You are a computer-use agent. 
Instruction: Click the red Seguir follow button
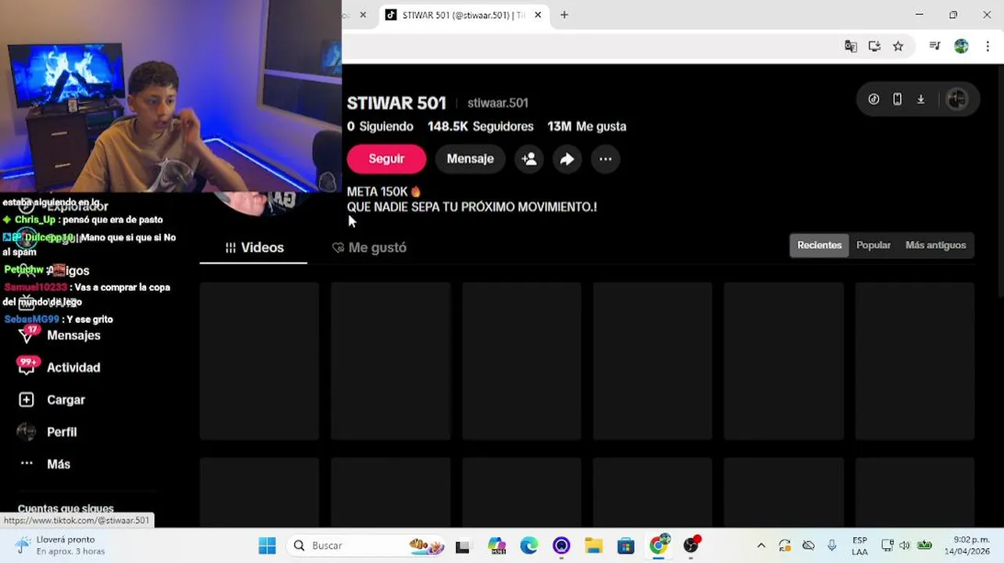386,159
